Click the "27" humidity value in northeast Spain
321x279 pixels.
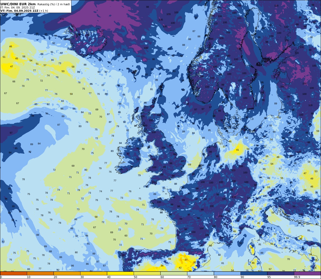186,260
